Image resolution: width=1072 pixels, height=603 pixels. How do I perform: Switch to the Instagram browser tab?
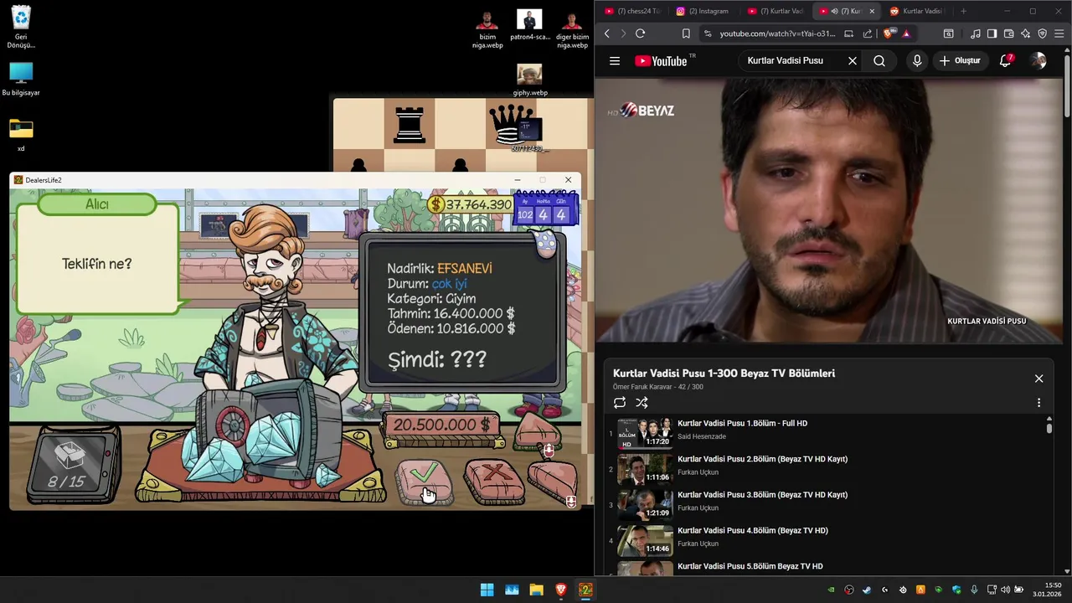click(x=703, y=11)
